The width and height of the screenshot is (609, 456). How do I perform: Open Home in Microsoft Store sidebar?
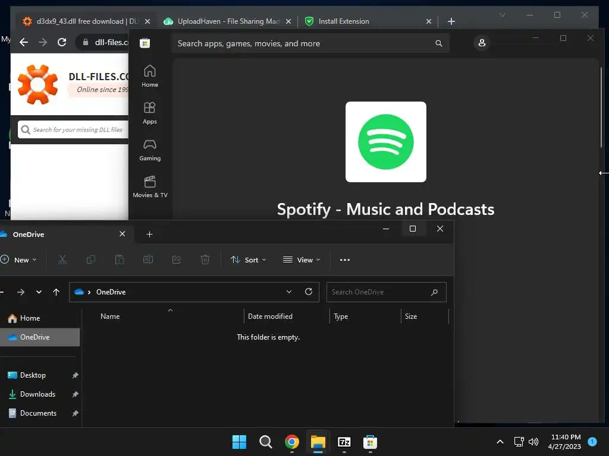pyautogui.click(x=149, y=77)
